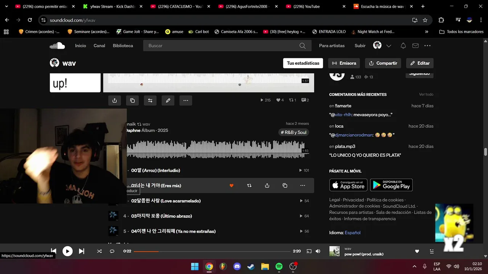Screen dimensions: 488x274
Task: Open more options for Eres mía track
Action: 303,186
